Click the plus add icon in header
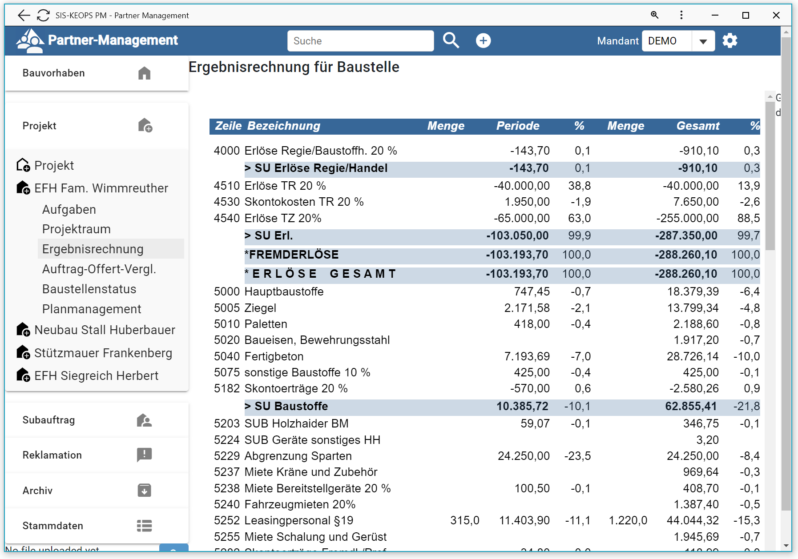This screenshot has height=559, width=798. click(x=483, y=40)
